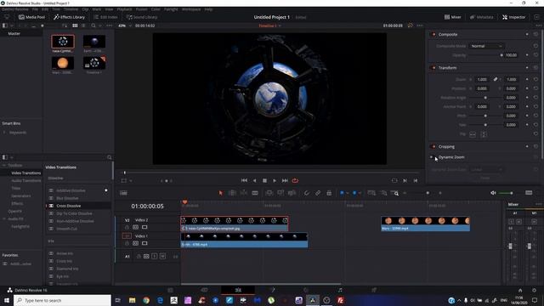Click the Zoom X value field
The image size is (544, 306).
click(x=482, y=79)
